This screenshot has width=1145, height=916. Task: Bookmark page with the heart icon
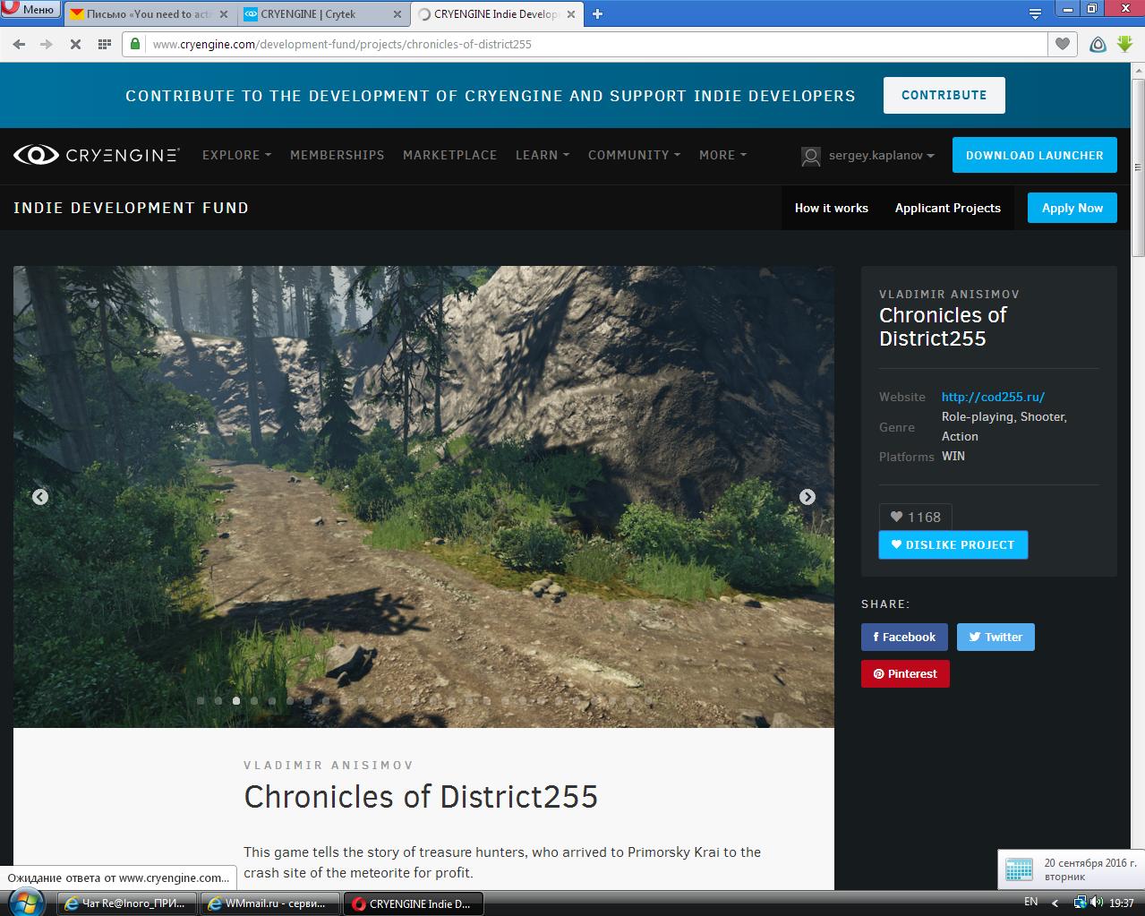(x=1063, y=44)
